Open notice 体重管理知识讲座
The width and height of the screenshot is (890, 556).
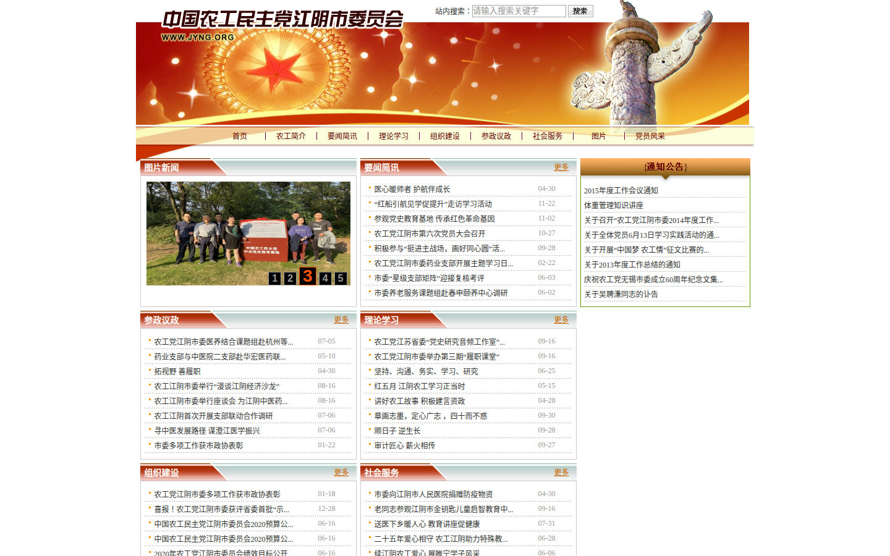point(614,205)
